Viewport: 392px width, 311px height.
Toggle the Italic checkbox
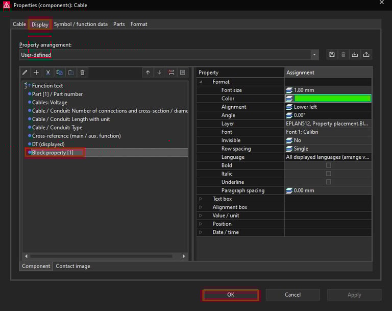328,174
